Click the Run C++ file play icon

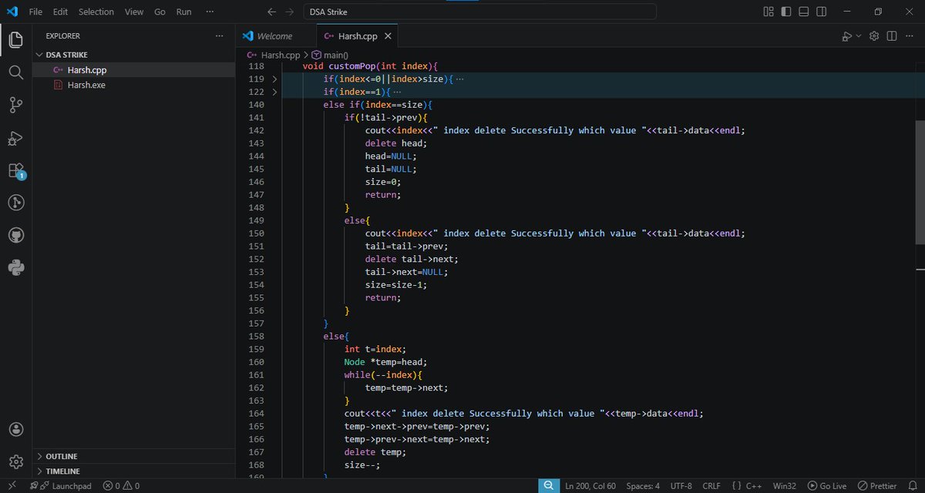click(x=846, y=36)
